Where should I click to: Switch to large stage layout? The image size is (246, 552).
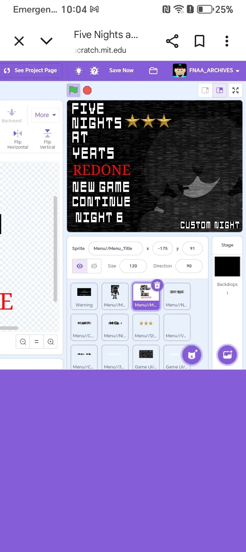tap(220, 90)
